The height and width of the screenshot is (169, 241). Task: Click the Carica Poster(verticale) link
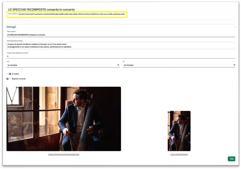pyautogui.click(x=179, y=154)
